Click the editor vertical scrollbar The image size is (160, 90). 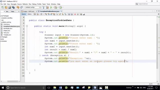(x=157, y=46)
